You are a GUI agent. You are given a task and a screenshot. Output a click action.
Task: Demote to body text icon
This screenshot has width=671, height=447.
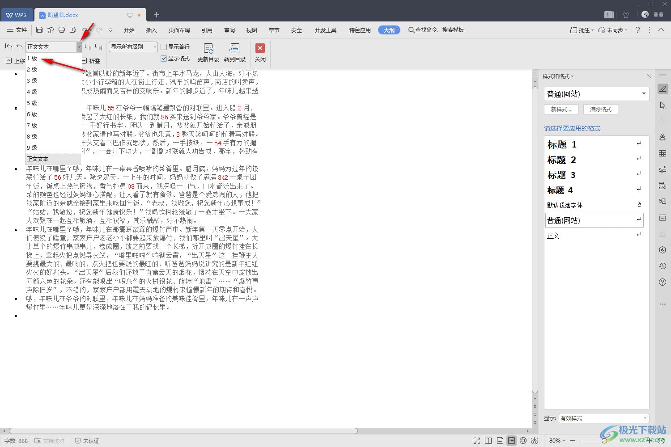click(99, 46)
